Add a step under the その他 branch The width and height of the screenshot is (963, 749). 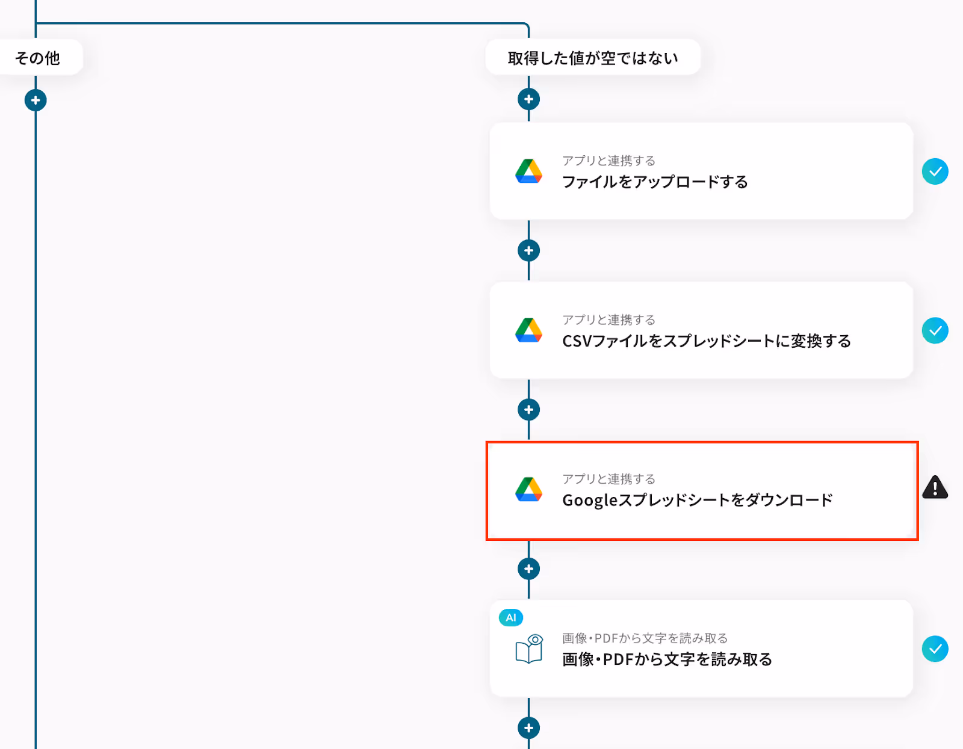(36, 100)
